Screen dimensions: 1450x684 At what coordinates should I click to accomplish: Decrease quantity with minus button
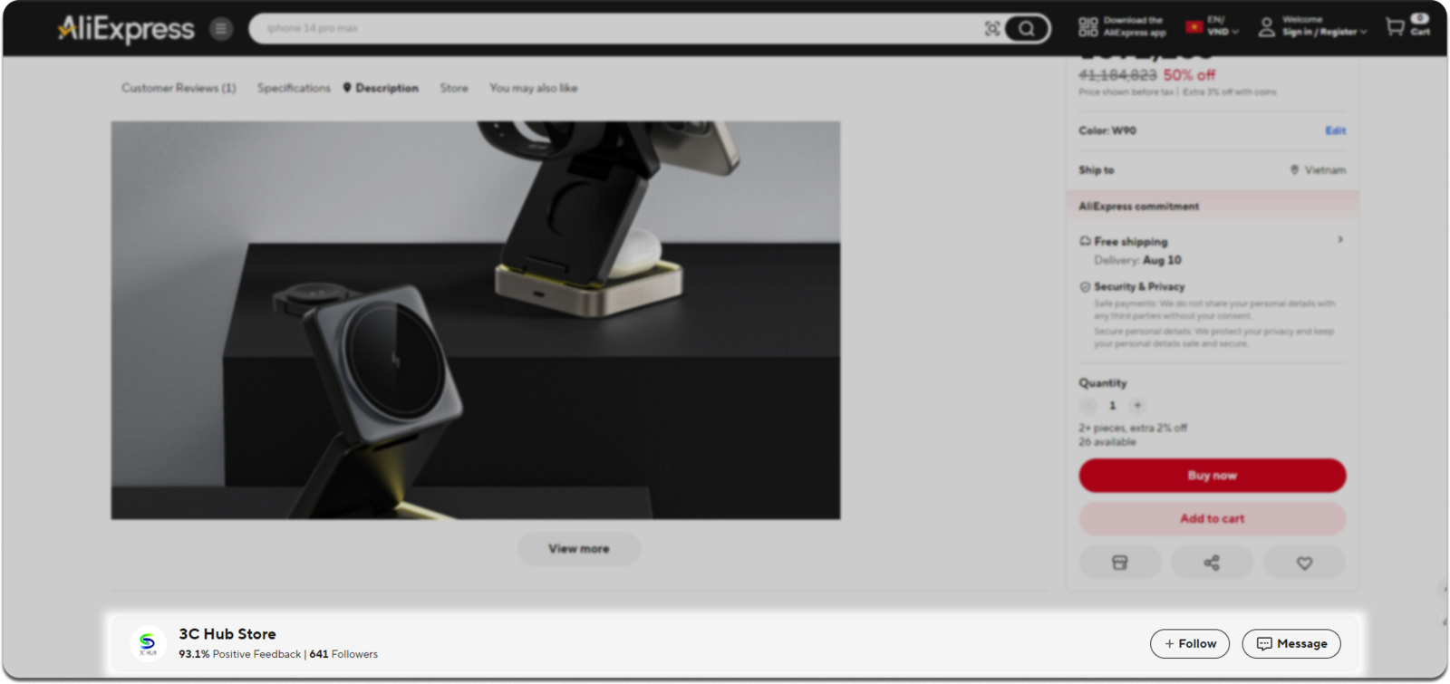tap(1088, 406)
